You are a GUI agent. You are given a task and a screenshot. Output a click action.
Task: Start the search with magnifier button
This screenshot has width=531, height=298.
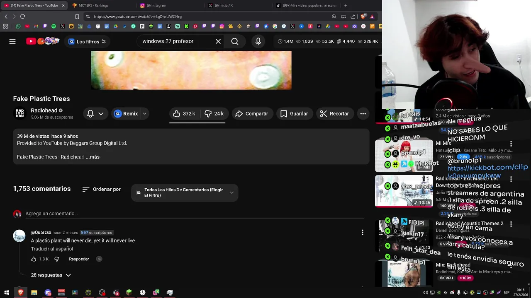point(235,41)
